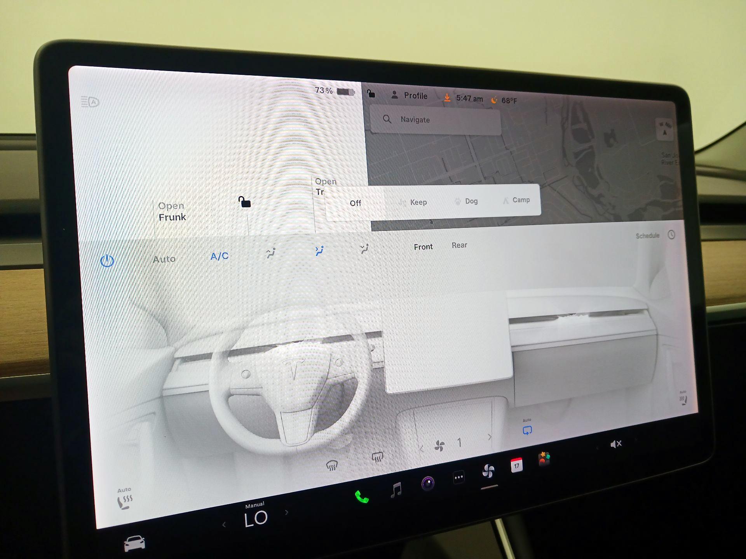Open the purple Camera app

[428, 483]
